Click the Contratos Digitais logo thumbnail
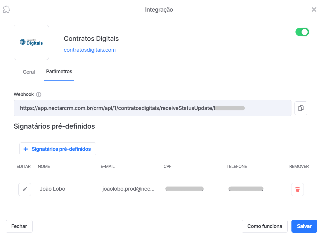Screen dimensions: 322x237 31,42
